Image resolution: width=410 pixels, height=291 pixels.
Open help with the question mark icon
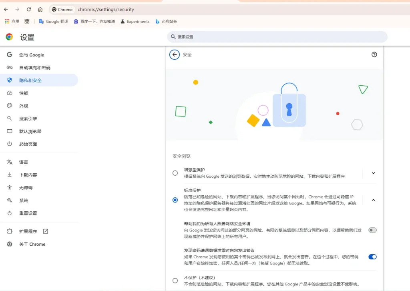pyautogui.click(x=374, y=54)
